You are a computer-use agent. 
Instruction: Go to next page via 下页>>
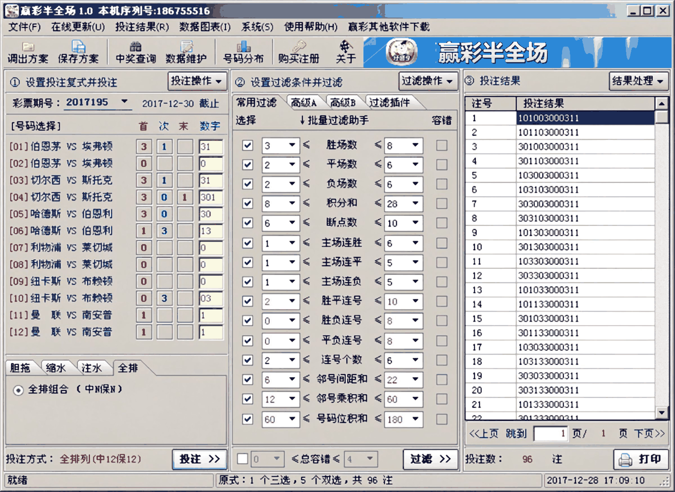[649, 434]
